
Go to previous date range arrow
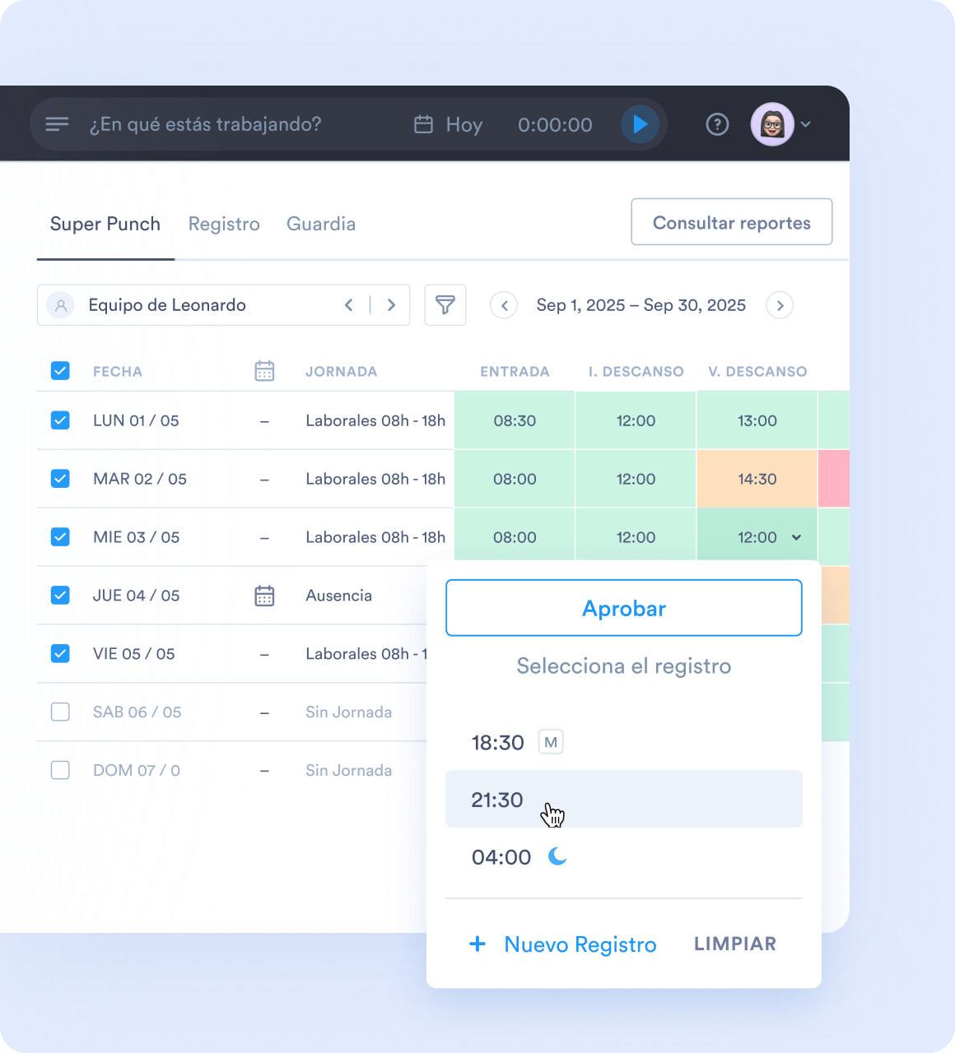(504, 305)
